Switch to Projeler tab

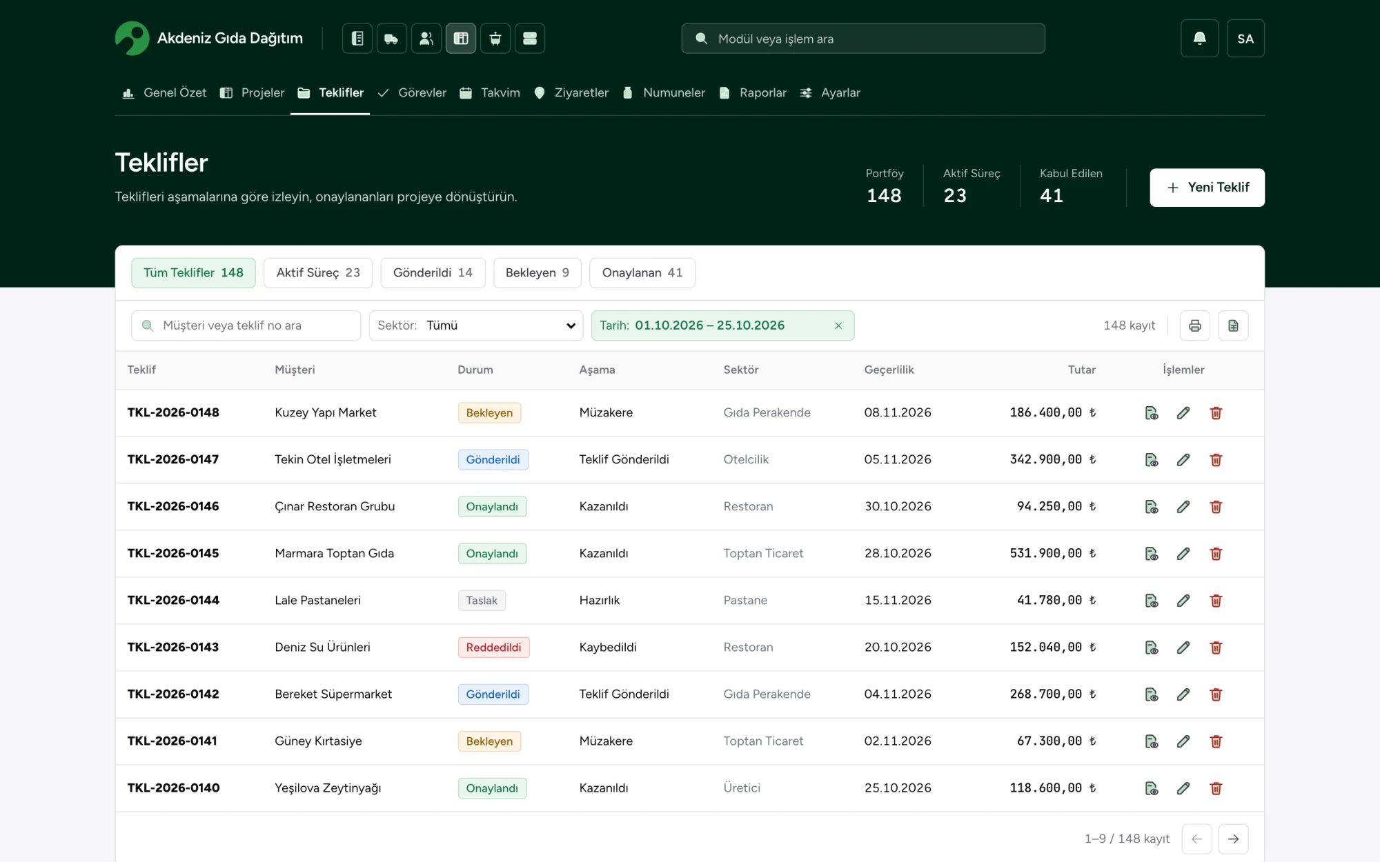tap(252, 92)
